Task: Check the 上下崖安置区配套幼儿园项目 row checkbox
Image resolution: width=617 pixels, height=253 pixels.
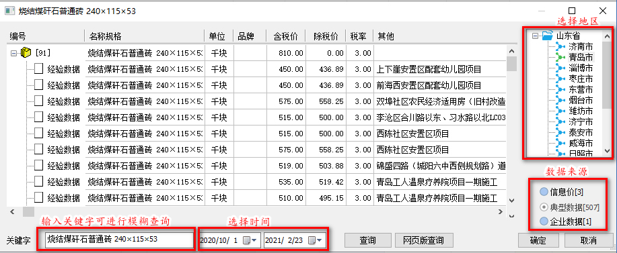Action: tap(38, 69)
